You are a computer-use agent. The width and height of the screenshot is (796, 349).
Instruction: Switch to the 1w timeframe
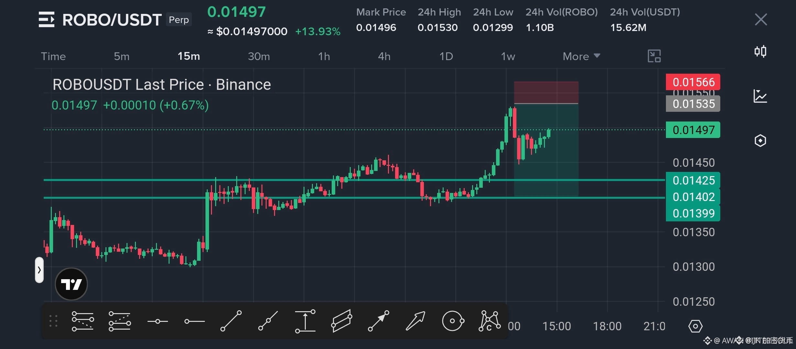[508, 56]
